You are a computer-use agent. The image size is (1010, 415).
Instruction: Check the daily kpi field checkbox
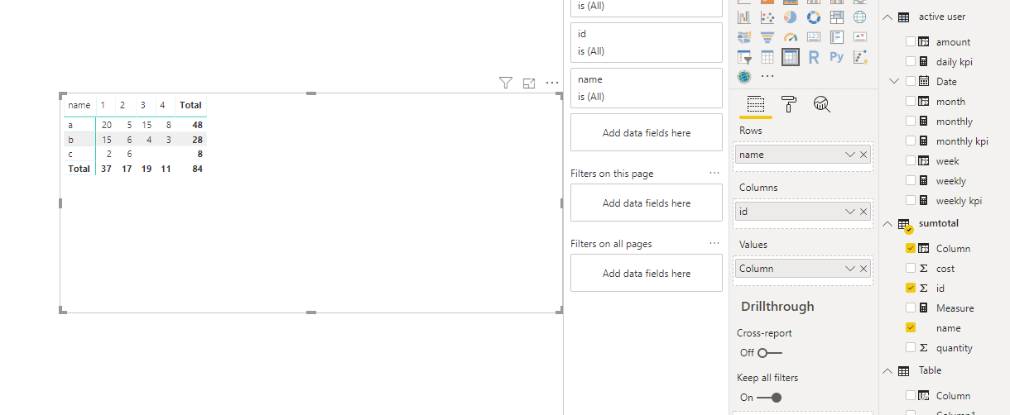click(911, 62)
